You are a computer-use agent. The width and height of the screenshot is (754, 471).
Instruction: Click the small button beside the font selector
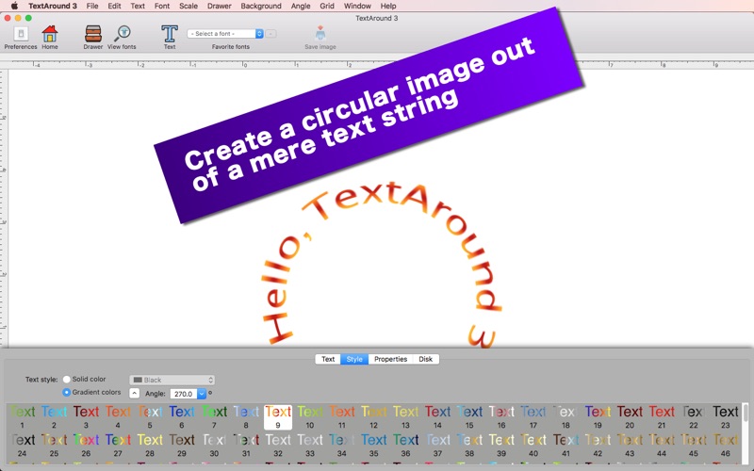pyautogui.click(x=270, y=34)
